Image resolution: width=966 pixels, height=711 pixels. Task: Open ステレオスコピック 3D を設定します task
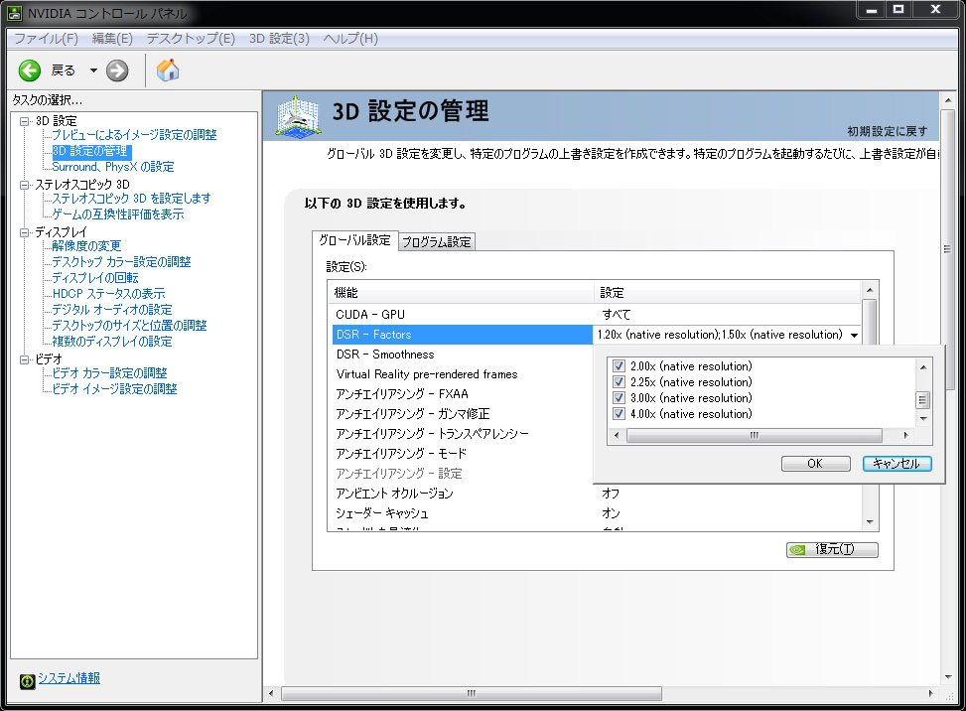(131, 199)
